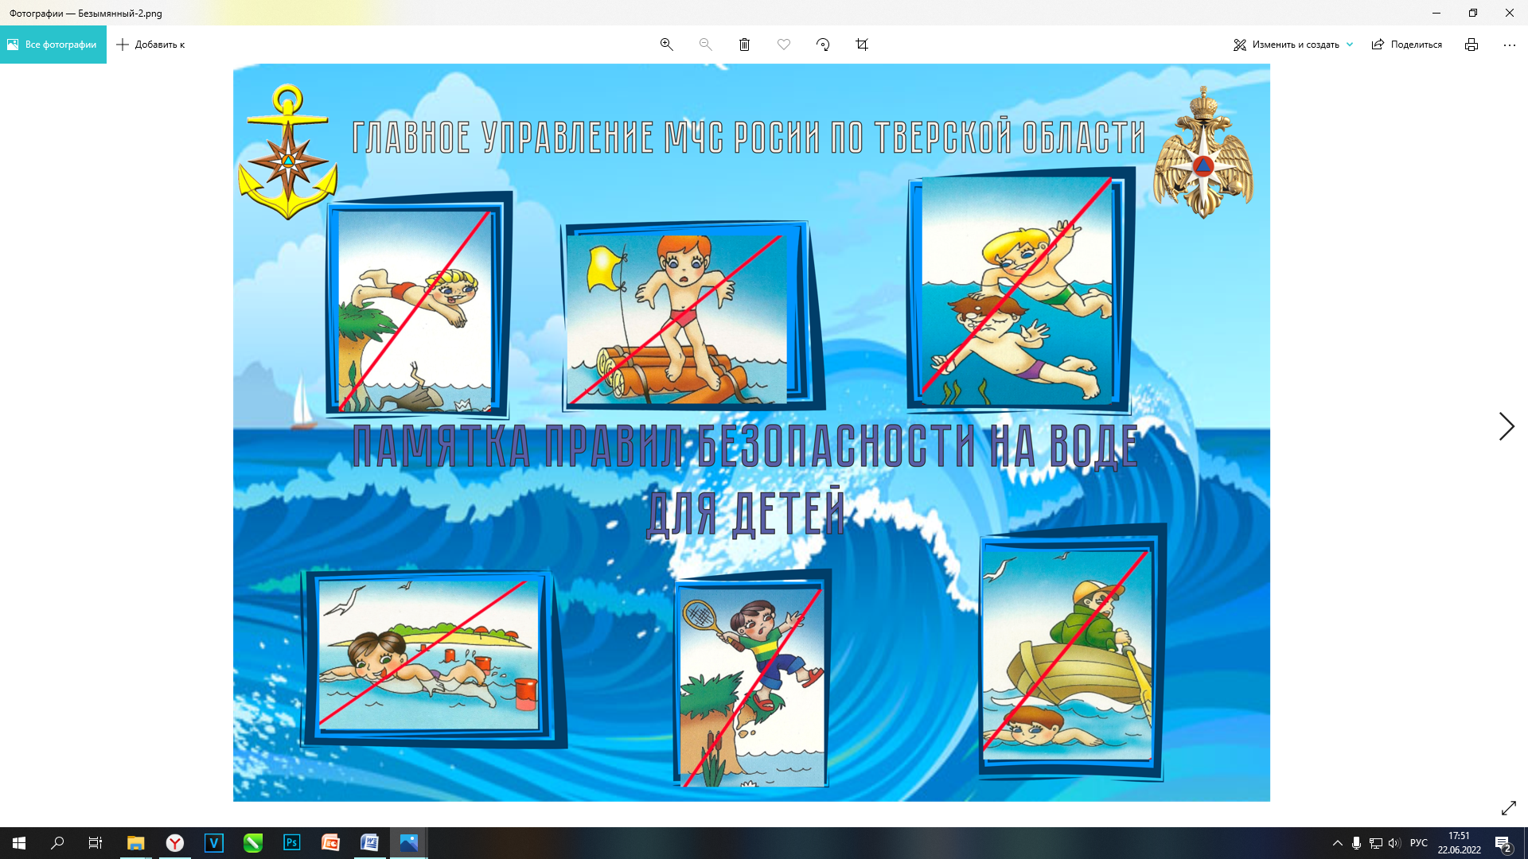Click the displayed safety poster image

[x=751, y=433]
